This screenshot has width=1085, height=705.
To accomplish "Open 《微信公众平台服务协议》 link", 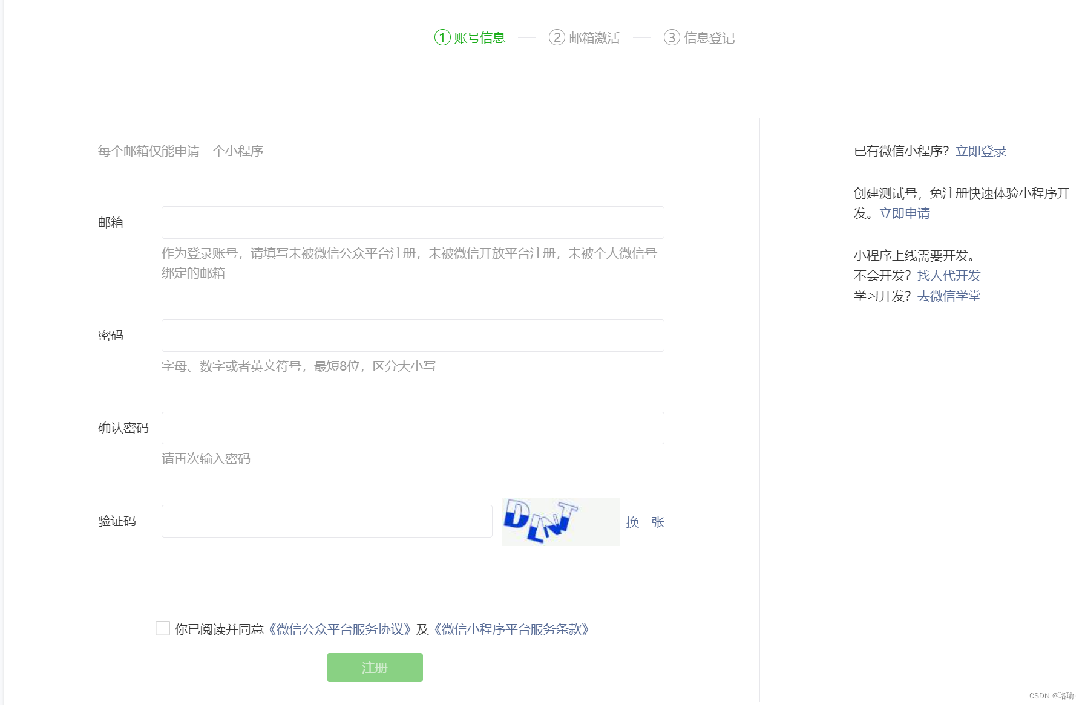I will pyautogui.click(x=340, y=629).
